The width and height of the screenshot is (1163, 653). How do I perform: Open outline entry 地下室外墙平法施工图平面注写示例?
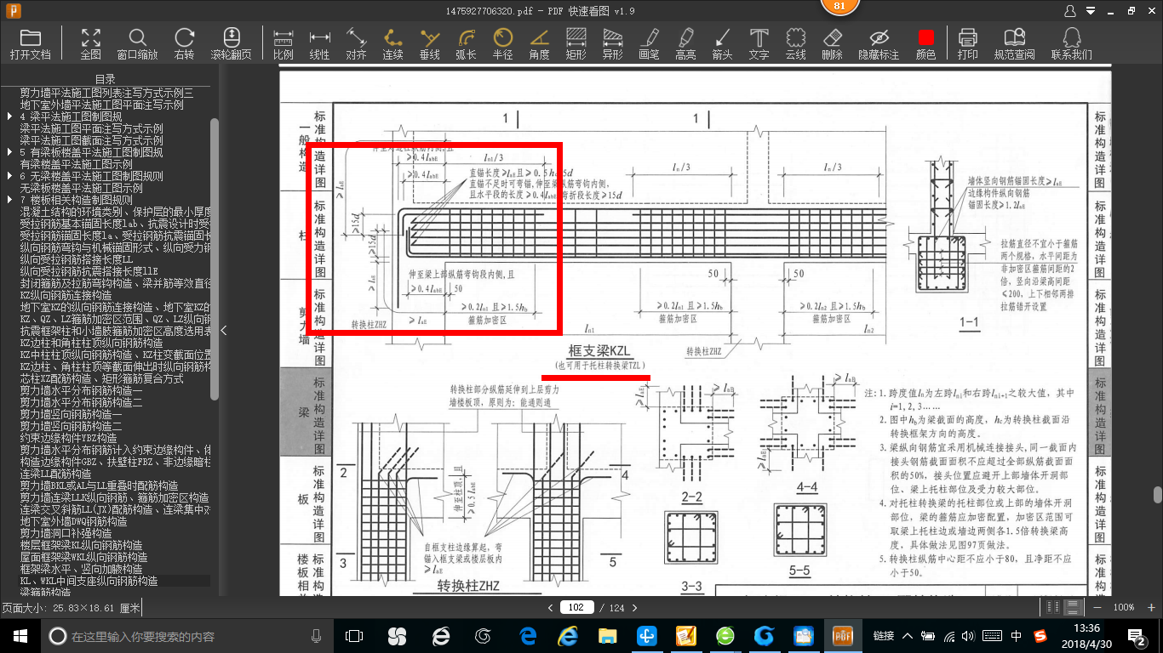click(x=102, y=105)
